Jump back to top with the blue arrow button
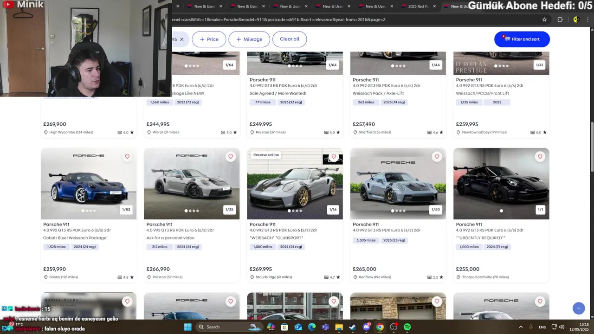594x334 pixels. tap(579, 308)
